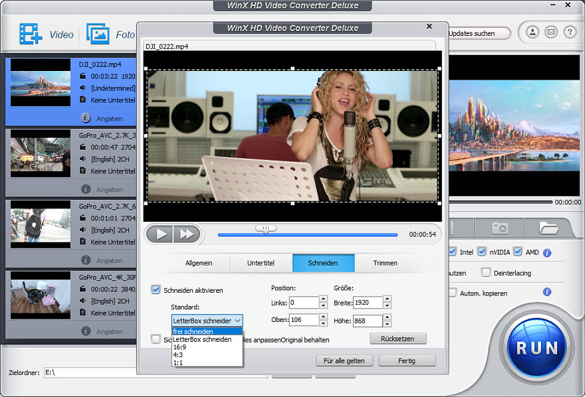585x397 pixels.
Task: Decrease the Oben position value
Action: [x=324, y=323]
